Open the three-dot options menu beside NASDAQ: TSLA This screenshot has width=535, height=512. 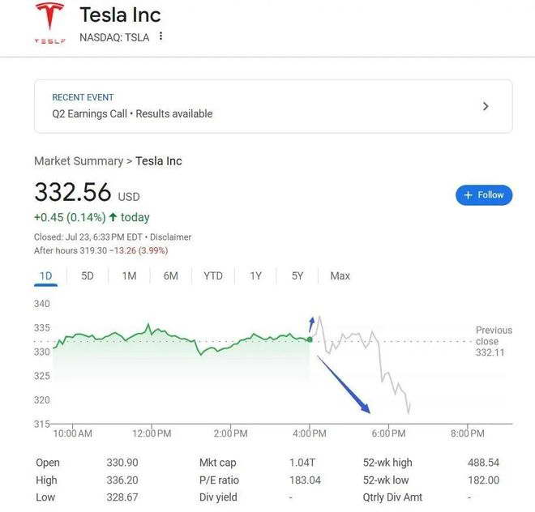coord(161,36)
